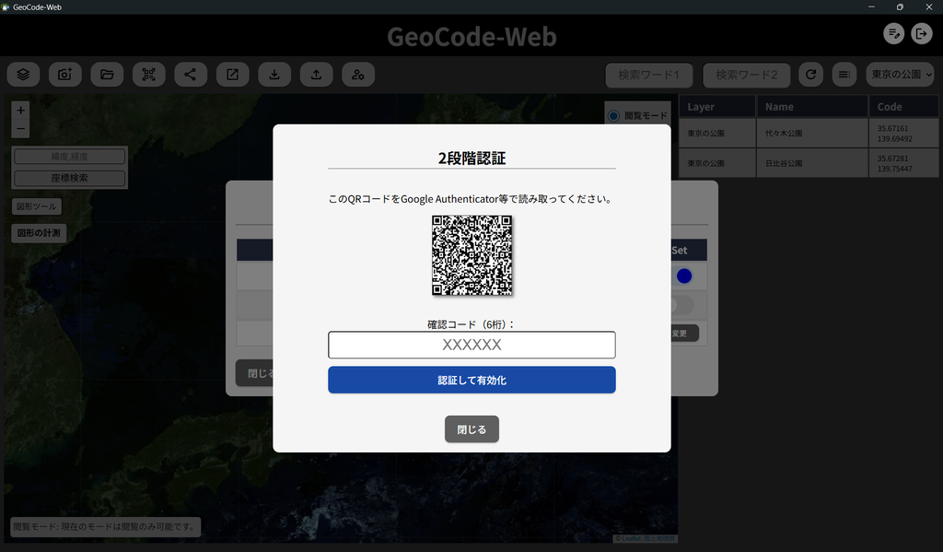
Task: Open the folder icon in toolbar
Action: [107, 75]
